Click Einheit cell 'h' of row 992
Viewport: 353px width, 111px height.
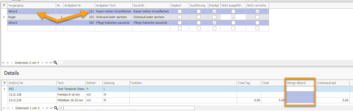[x=94, y=89]
